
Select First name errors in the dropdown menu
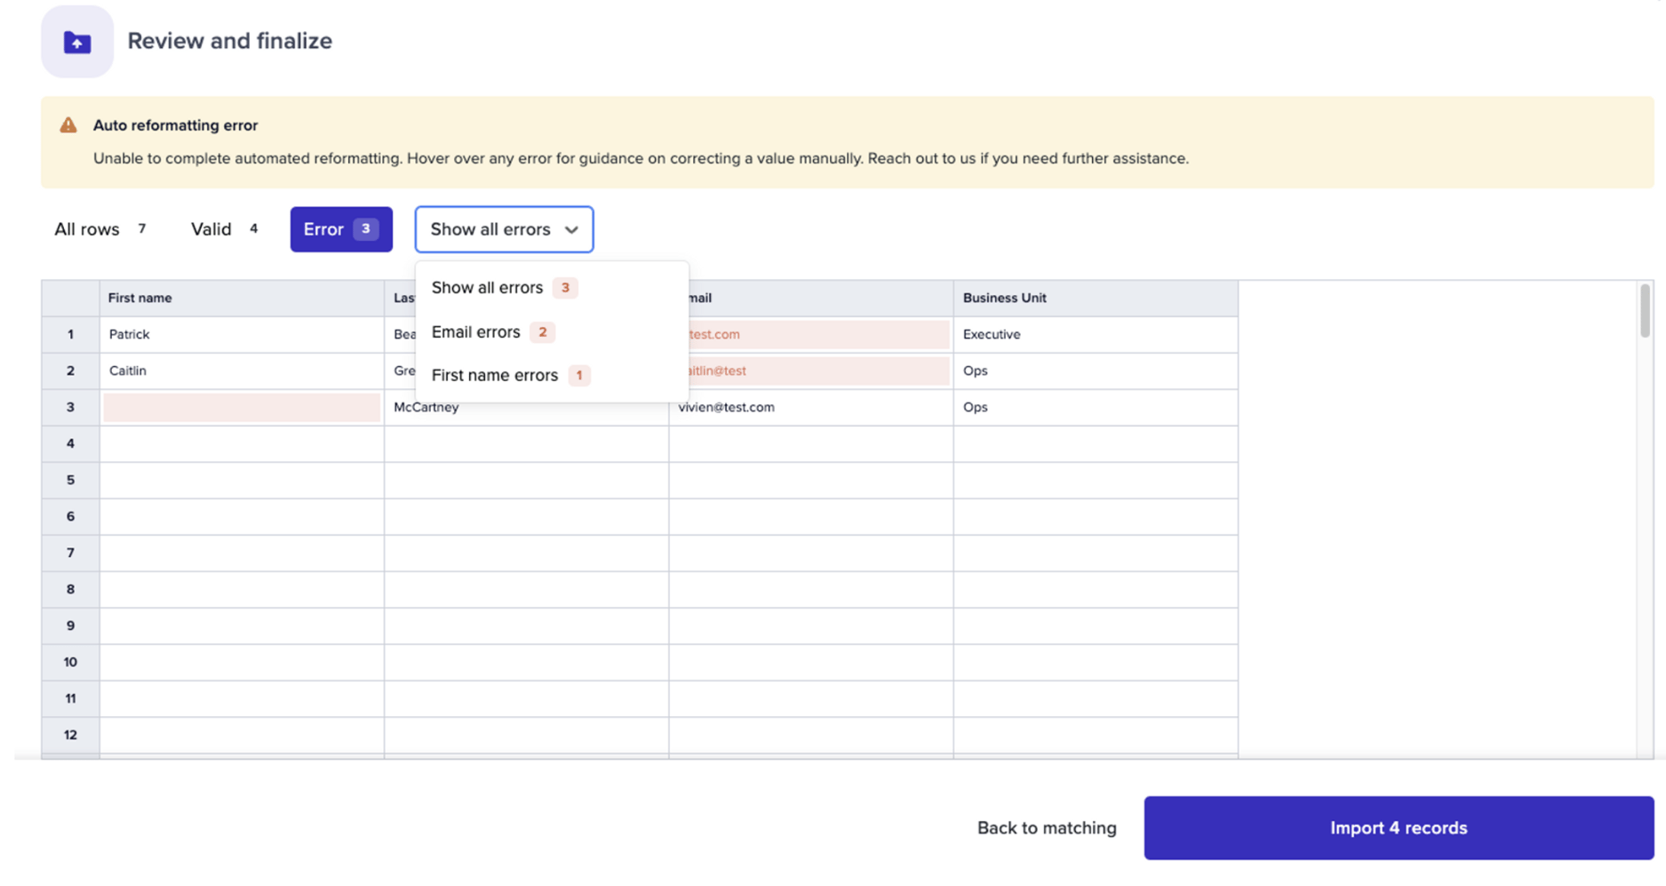[494, 375]
